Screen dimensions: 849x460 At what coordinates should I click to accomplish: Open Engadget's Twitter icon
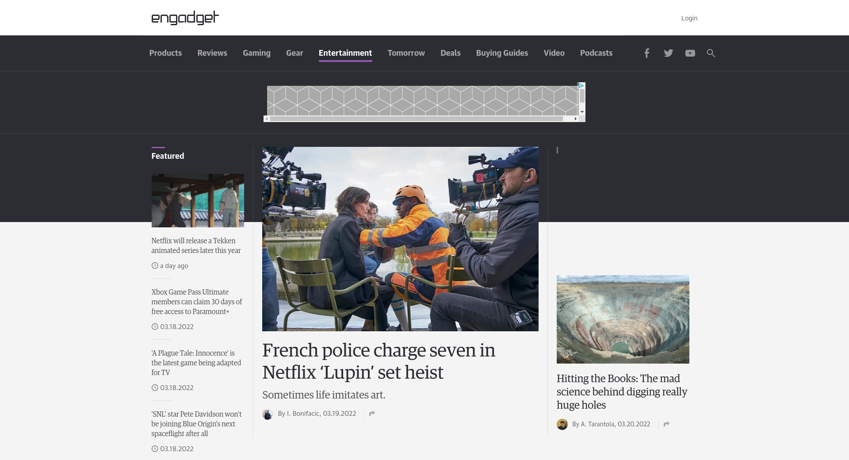coord(668,53)
